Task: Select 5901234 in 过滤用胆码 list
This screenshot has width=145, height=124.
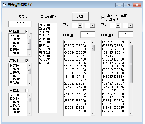Action: pos(45,63)
